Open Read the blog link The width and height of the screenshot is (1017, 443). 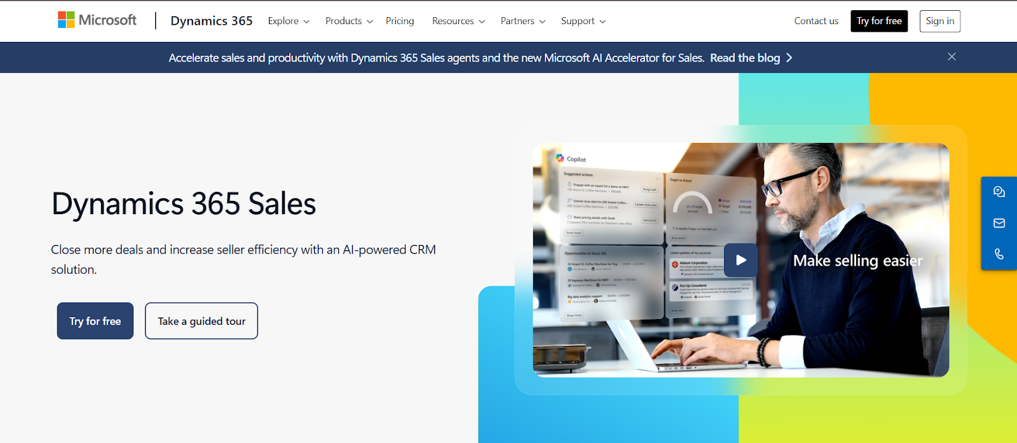pos(751,58)
